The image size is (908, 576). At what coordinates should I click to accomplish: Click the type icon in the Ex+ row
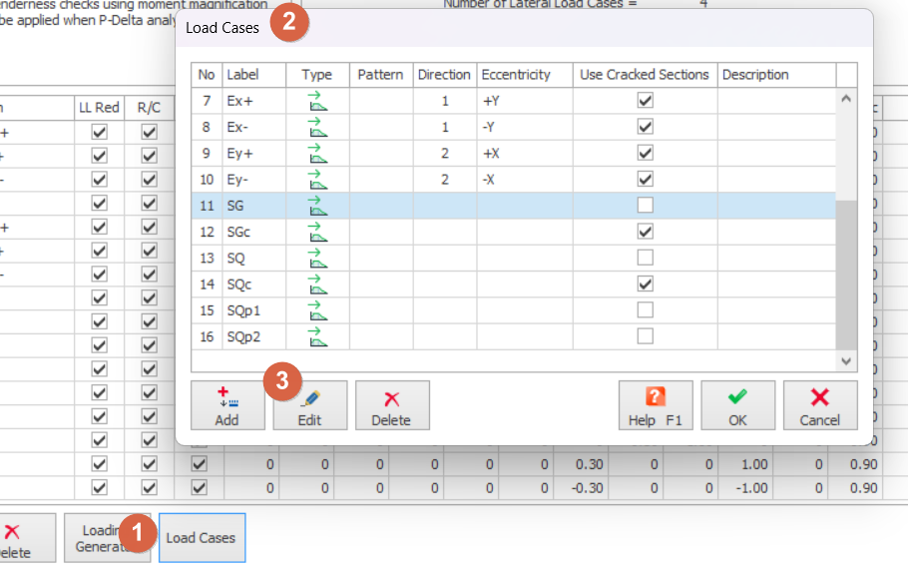click(x=317, y=101)
